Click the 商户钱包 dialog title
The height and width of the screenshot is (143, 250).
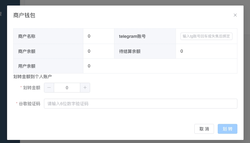coord(24,15)
